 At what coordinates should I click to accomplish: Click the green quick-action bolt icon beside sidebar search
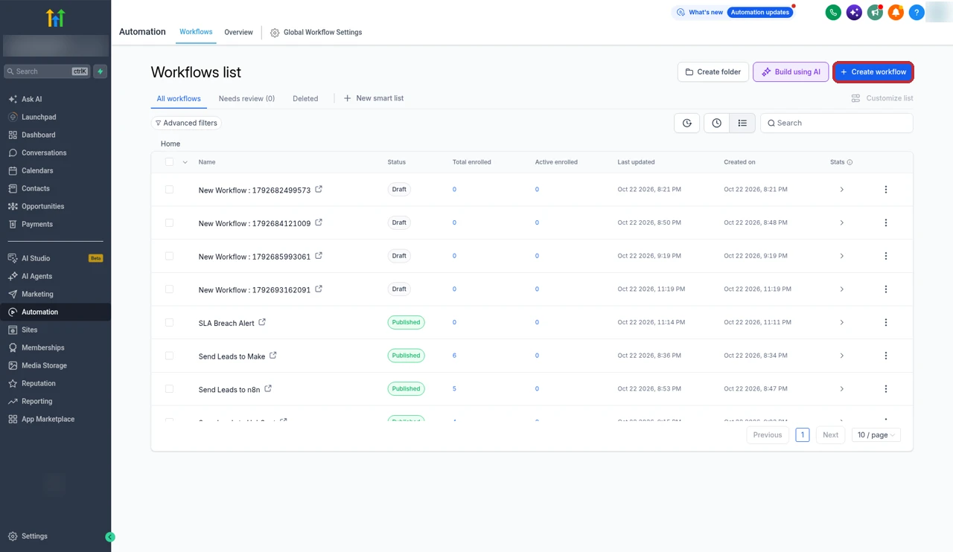[x=101, y=71]
